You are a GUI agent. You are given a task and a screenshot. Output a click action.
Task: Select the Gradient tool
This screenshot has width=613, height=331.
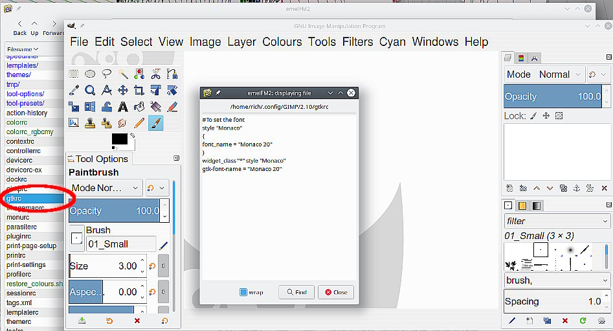[x=155, y=106]
